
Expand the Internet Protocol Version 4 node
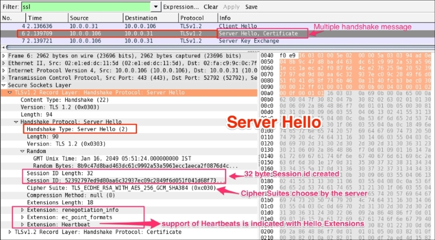[x=4, y=71]
